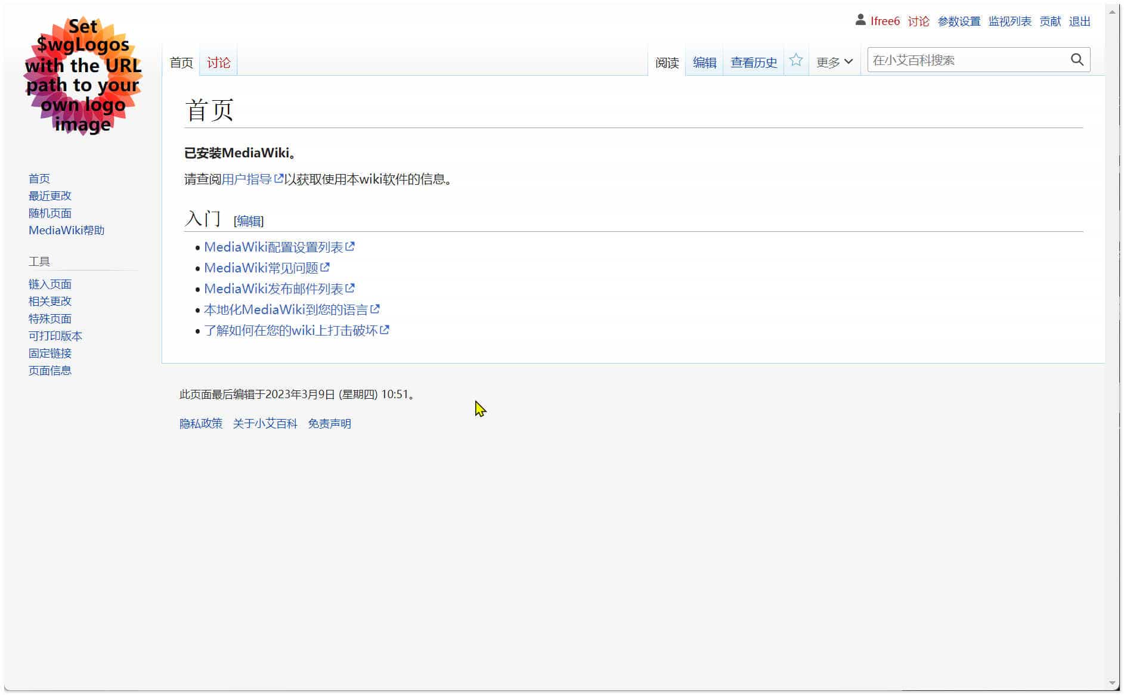
Task: Open the 用户指导 external link
Action: click(x=247, y=179)
